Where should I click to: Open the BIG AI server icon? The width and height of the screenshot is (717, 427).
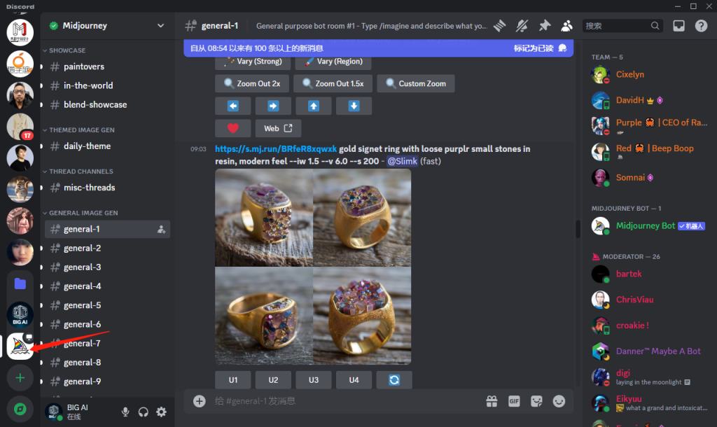coord(20,314)
